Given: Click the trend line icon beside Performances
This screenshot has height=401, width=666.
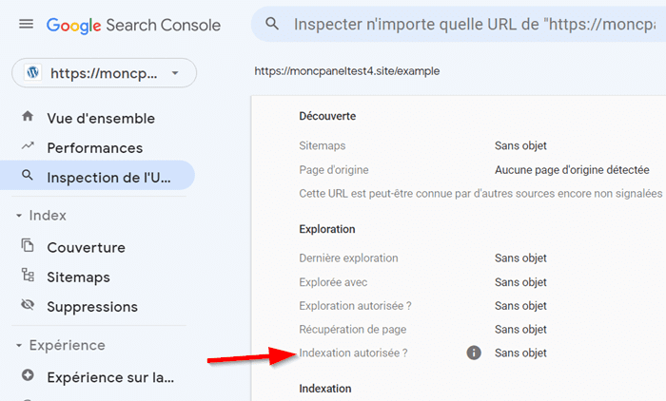Looking at the screenshot, I should (x=28, y=146).
